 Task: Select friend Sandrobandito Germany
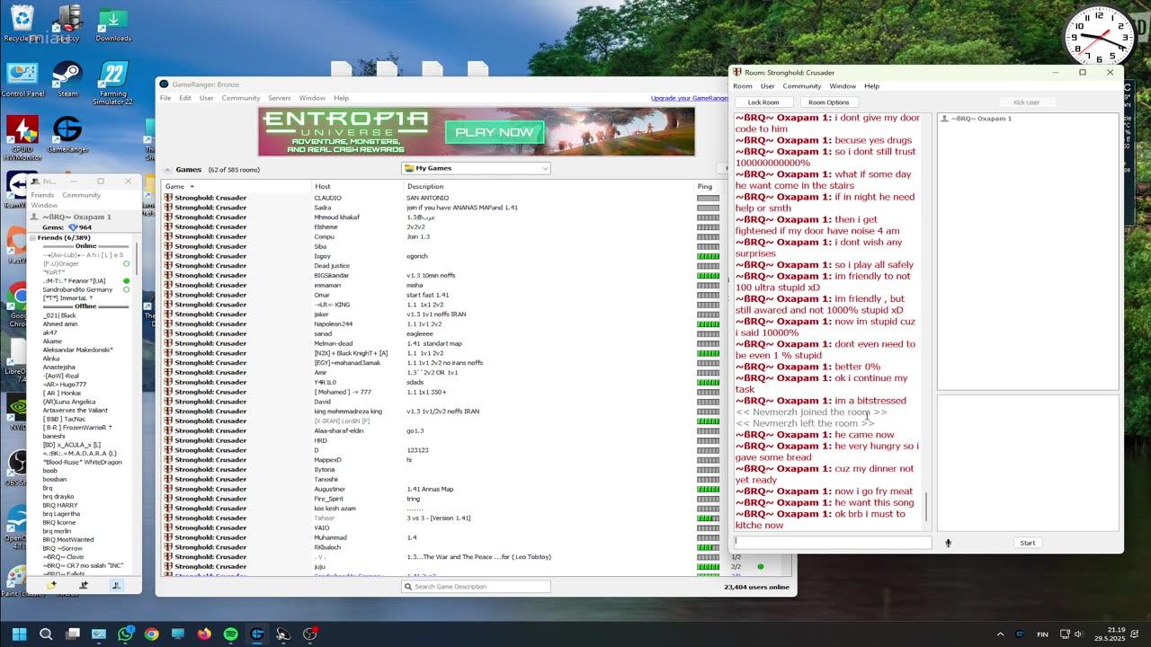click(x=77, y=290)
